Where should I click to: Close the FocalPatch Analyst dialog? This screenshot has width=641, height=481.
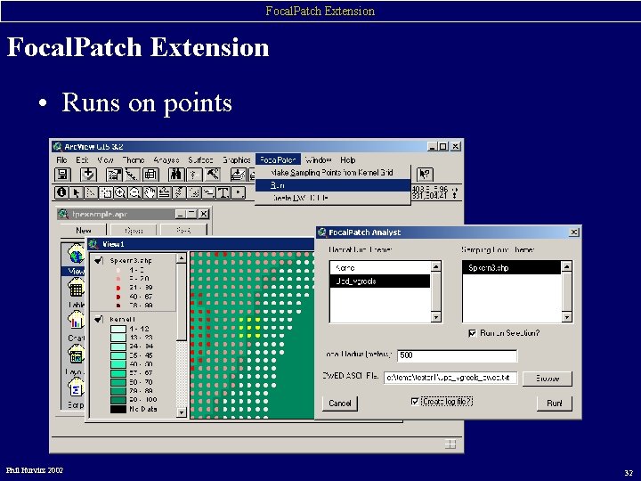coord(574,232)
